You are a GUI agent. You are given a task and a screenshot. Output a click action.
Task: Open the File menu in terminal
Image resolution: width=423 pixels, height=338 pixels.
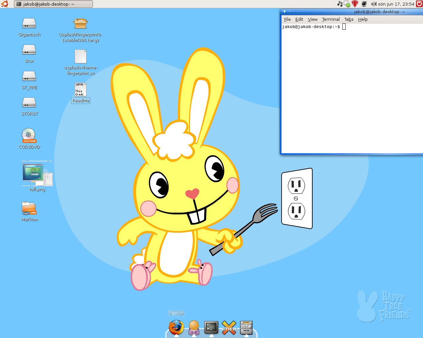pyautogui.click(x=288, y=19)
